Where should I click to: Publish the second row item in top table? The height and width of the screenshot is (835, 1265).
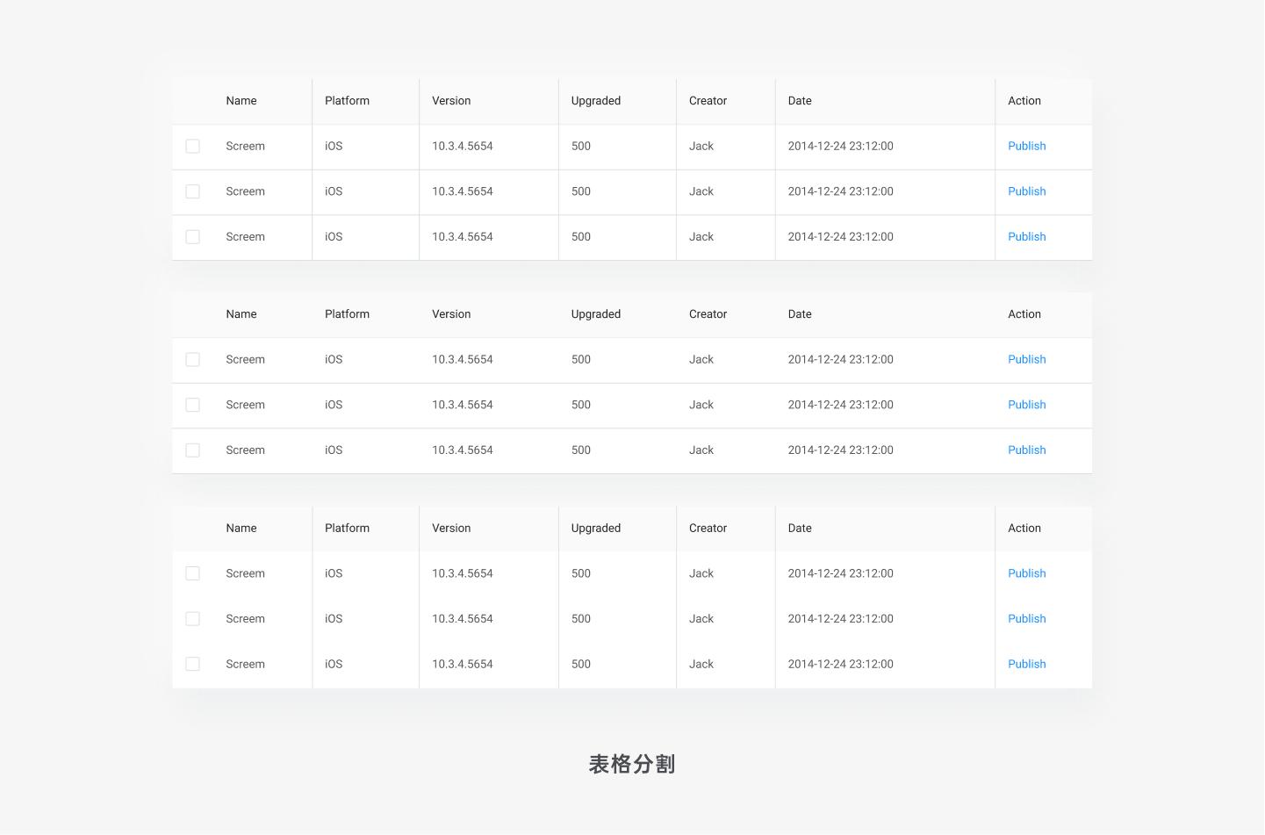tap(1026, 191)
